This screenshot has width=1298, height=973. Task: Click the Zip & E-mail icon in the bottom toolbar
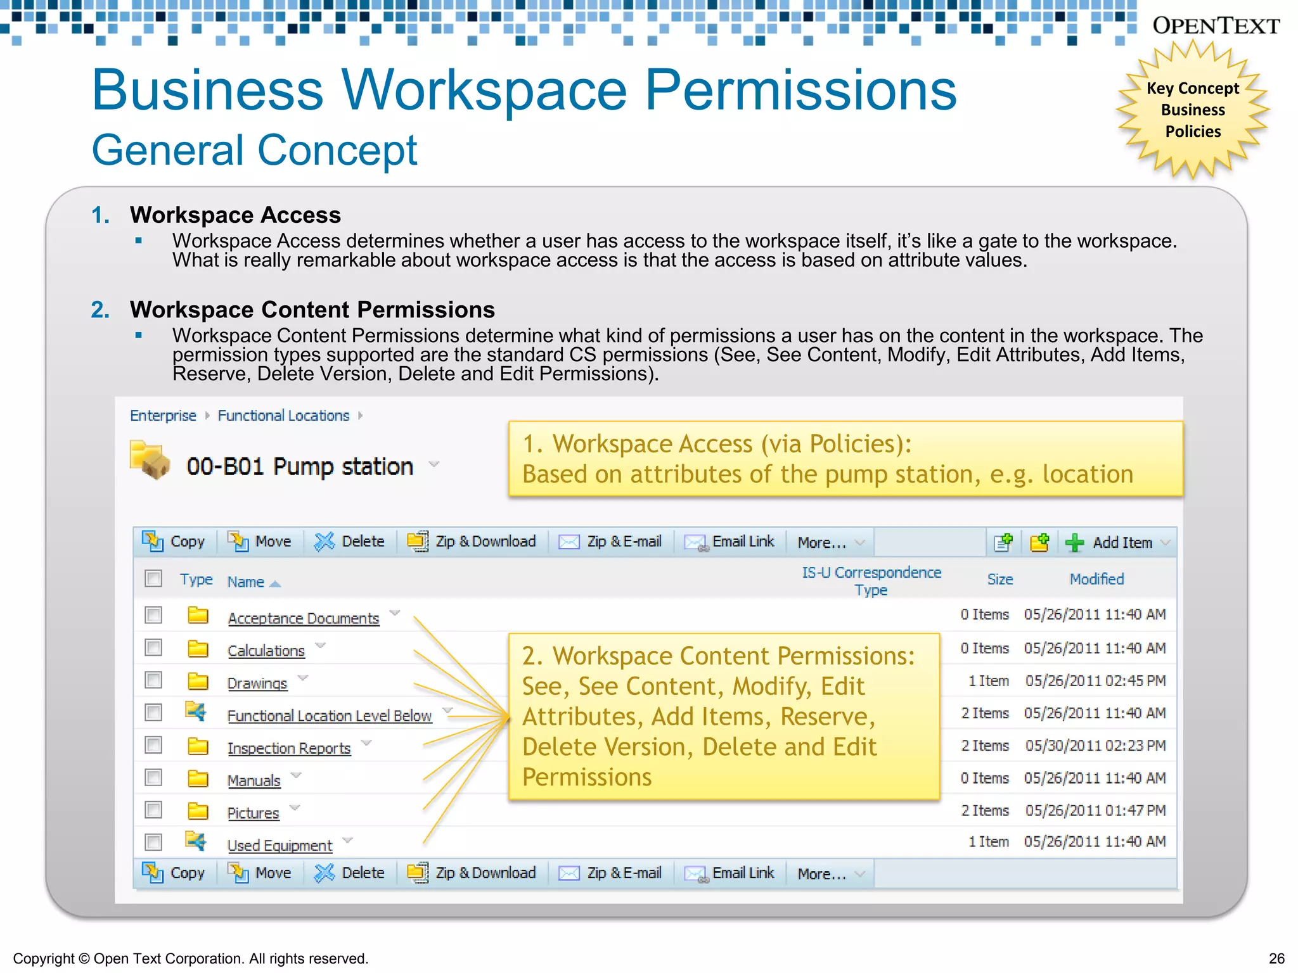pos(569,874)
